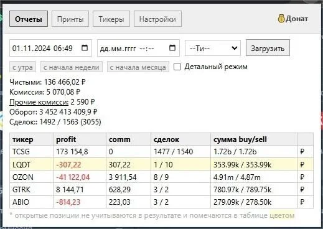Click ABIO profit value -814,23
The height and width of the screenshot is (229, 323).
point(68,202)
